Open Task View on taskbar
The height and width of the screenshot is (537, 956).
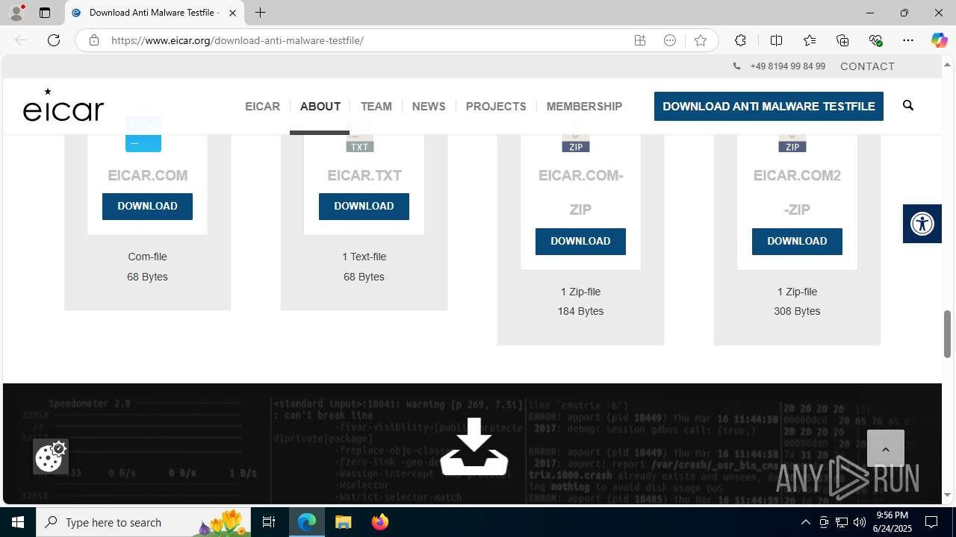click(x=269, y=522)
